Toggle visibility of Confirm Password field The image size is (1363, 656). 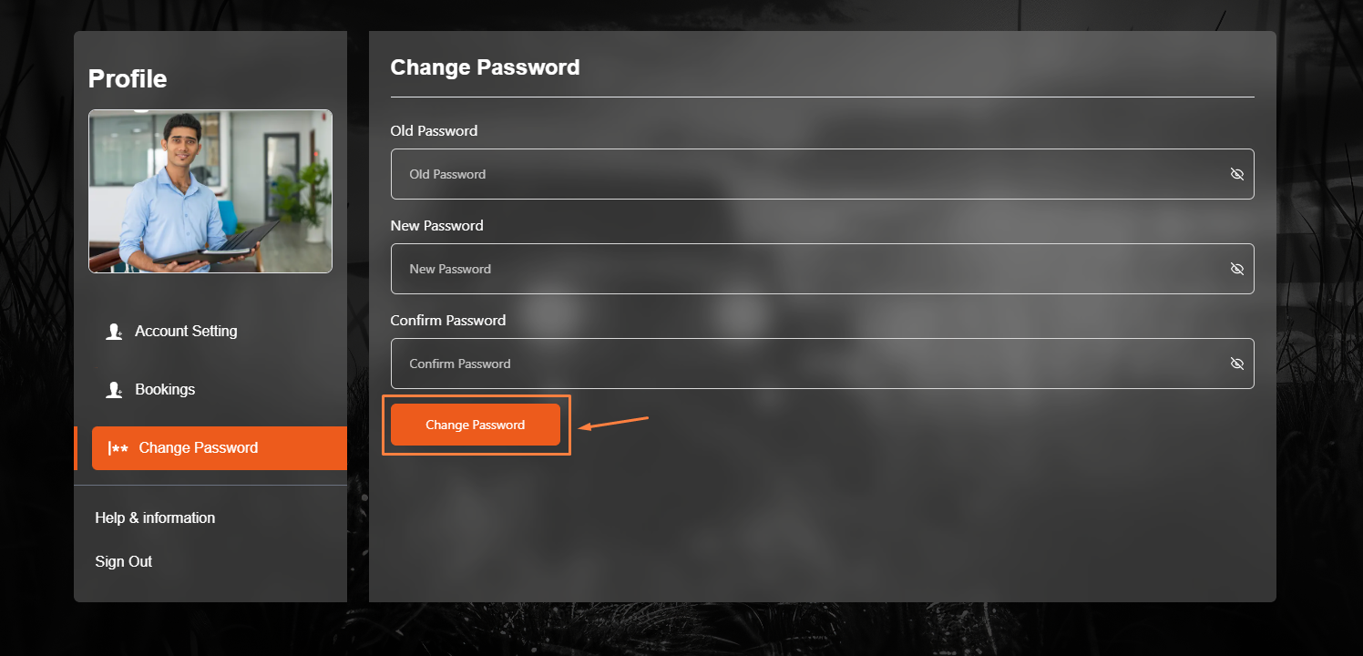click(x=1236, y=364)
